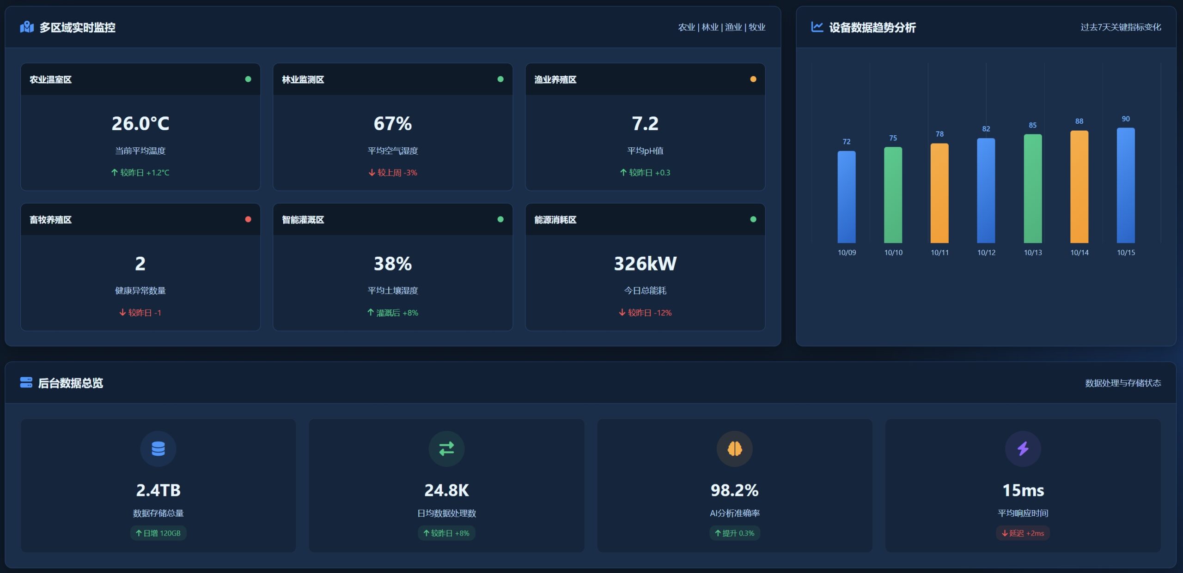Click the server icon beside 后台数据总览
Viewport: 1183px width, 573px height.
(x=26, y=382)
